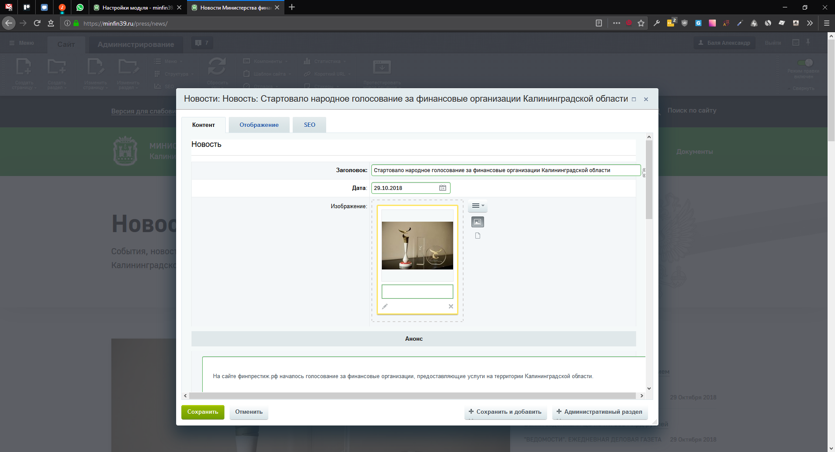This screenshot has height=452, width=835.
Task: Toggle reader view in the address bar
Action: coord(599,23)
